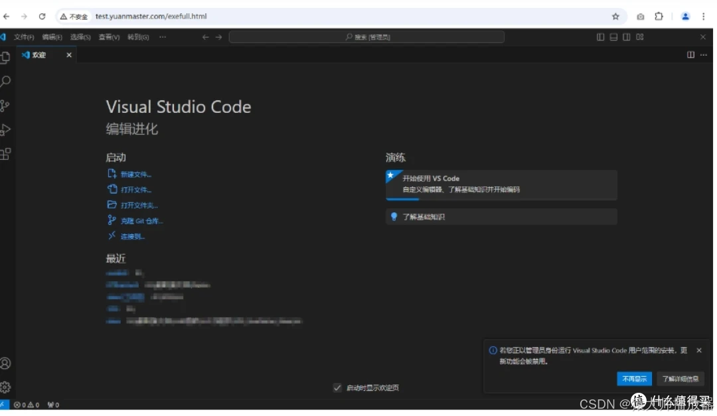The image size is (717, 416).
Task: Bookmark this page with the star icon
Action: [x=615, y=17]
